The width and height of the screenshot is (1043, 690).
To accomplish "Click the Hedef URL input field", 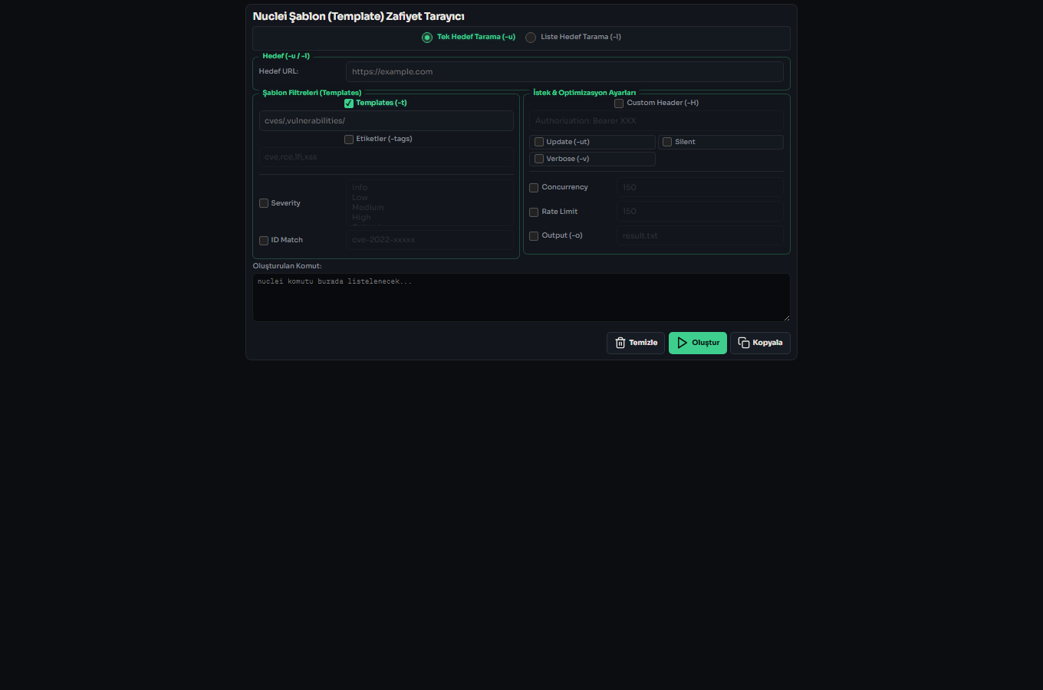I will [564, 72].
